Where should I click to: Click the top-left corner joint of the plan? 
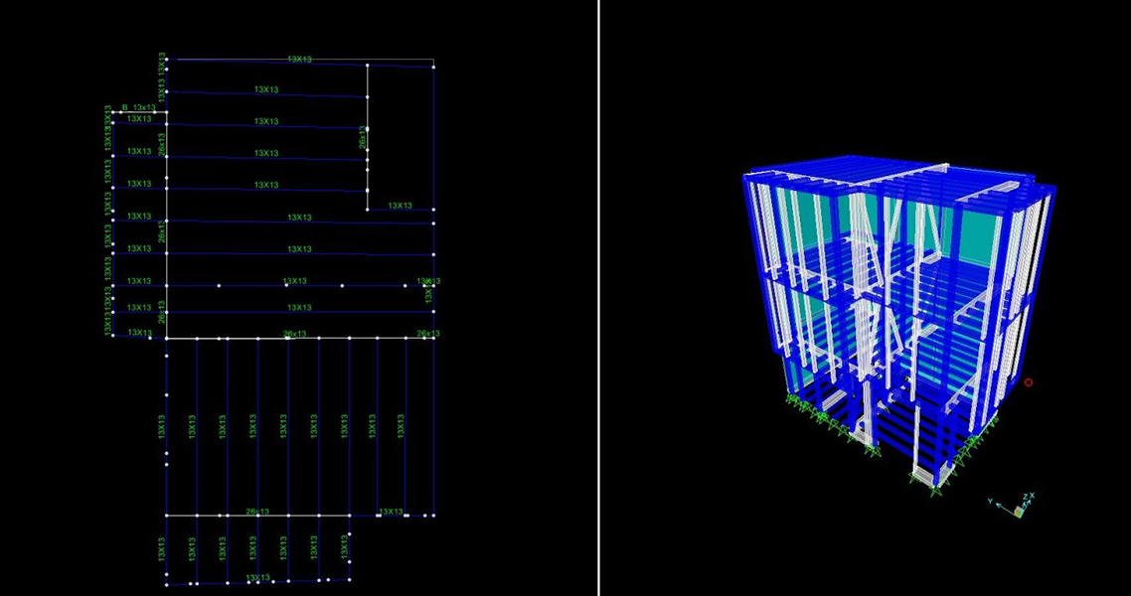166,60
